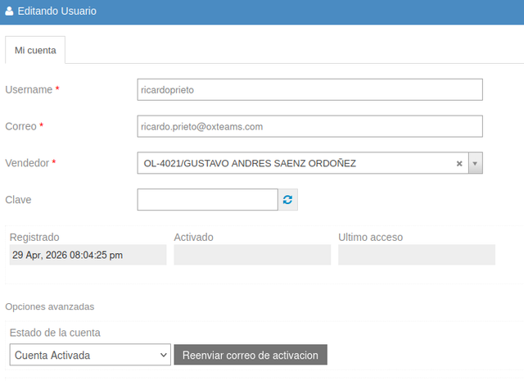This screenshot has height=381, width=524.
Task: Focus the Correo email input field
Action: pos(309,126)
